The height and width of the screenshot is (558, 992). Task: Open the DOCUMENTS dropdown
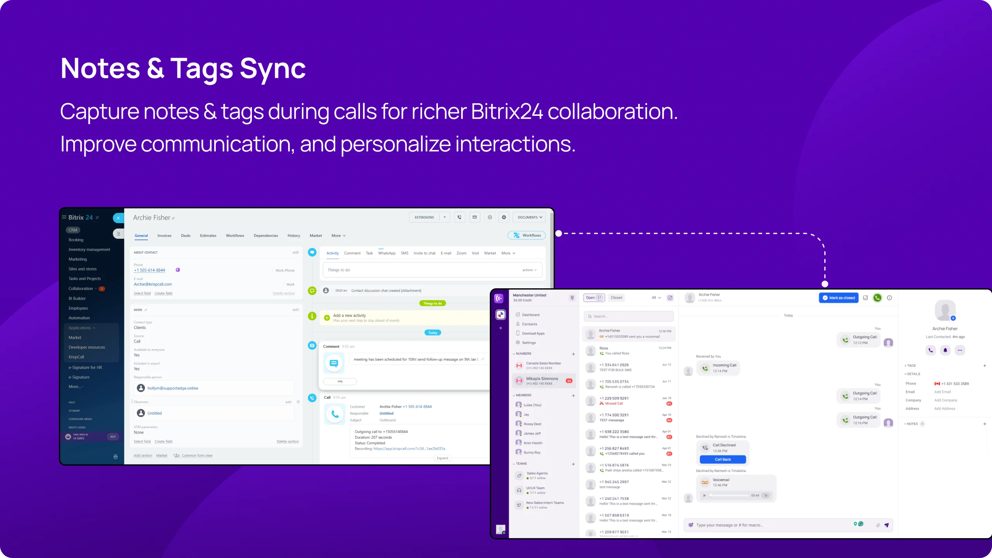529,217
